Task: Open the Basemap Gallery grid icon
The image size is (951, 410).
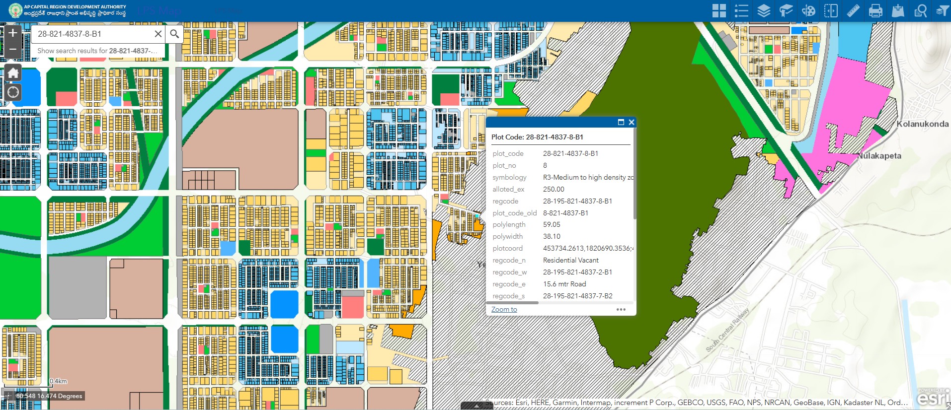Action: click(719, 11)
